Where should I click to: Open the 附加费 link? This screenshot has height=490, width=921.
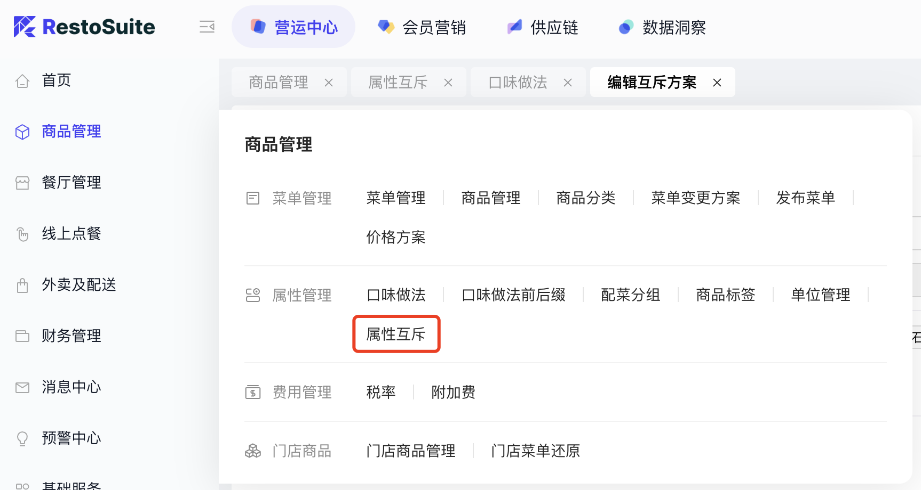[x=454, y=393]
